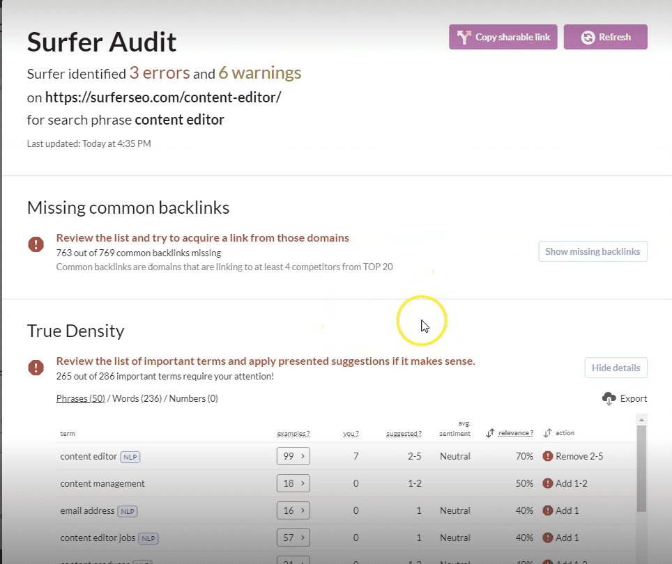Switch to Numbers (0) tab
This screenshot has height=564, width=672.
[193, 398]
